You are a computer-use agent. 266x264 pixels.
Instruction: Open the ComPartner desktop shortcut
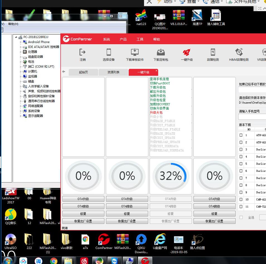(104, 242)
